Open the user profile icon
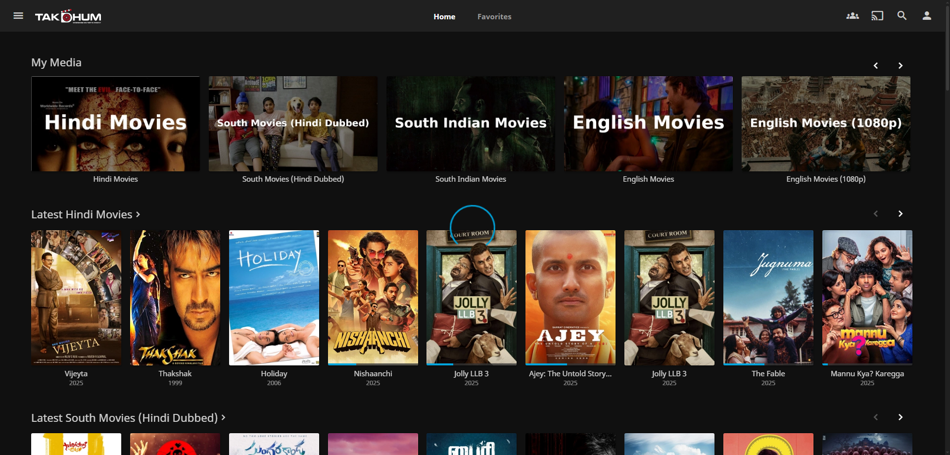The height and width of the screenshot is (455, 950). pyautogui.click(x=926, y=16)
